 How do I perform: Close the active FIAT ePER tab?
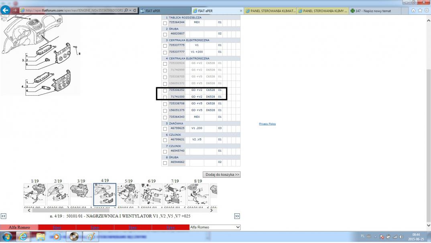[x=241, y=11]
